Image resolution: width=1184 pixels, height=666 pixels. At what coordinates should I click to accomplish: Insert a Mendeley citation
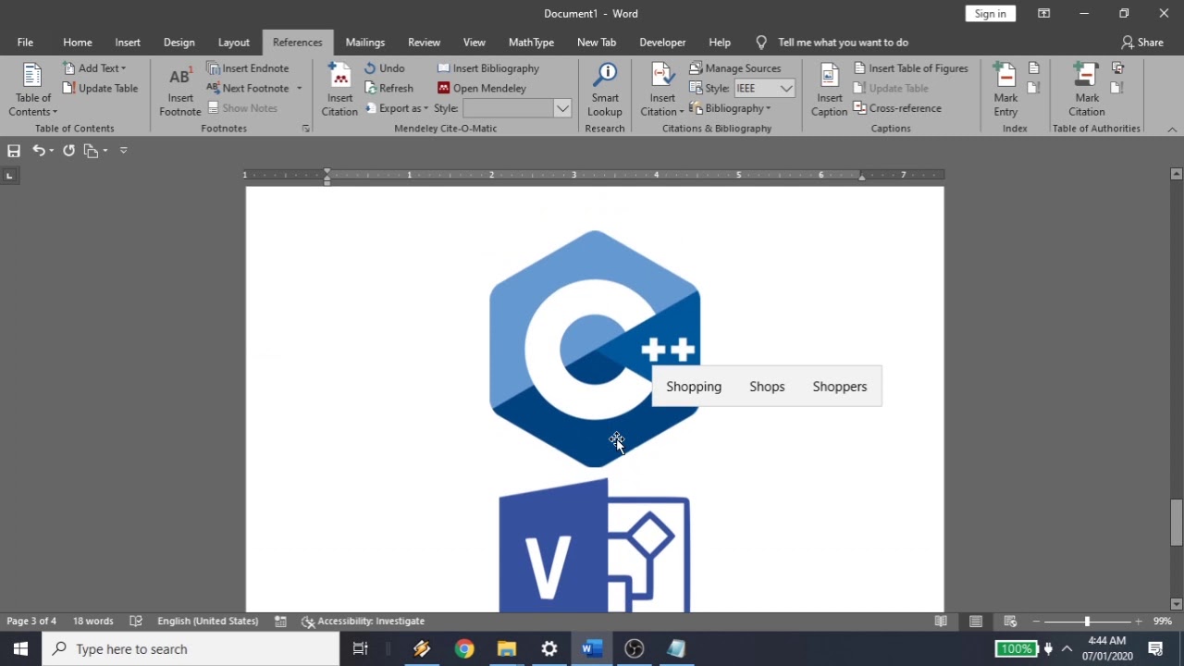click(x=339, y=90)
